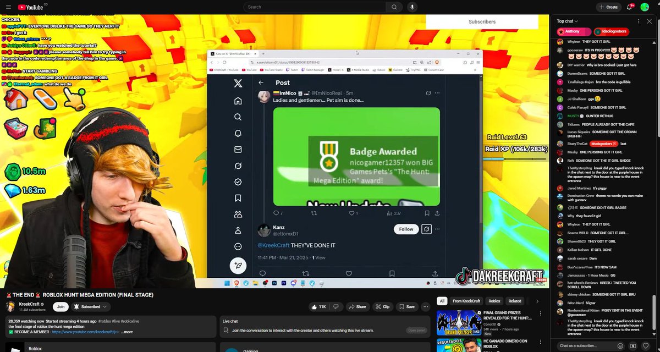Click the Join membership button
The height and width of the screenshot is (352, 660).
tap(61, 306)
